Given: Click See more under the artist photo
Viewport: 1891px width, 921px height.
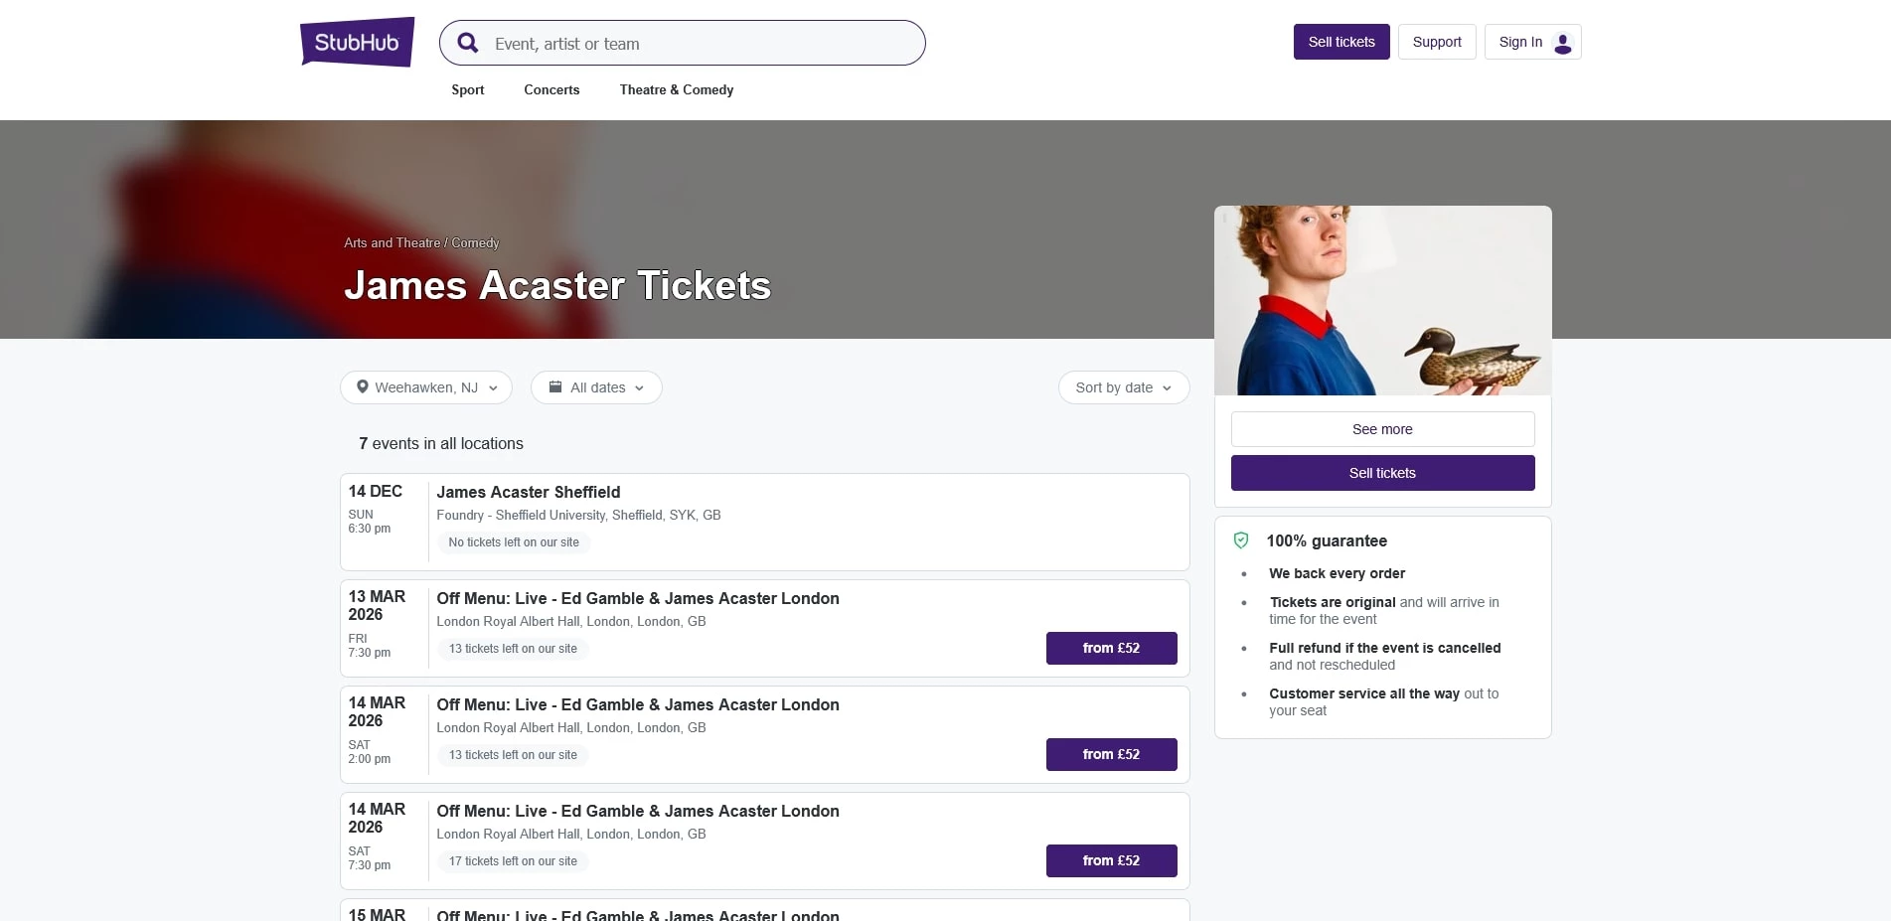Looking at the screenshot, I should coord(1381,428).
